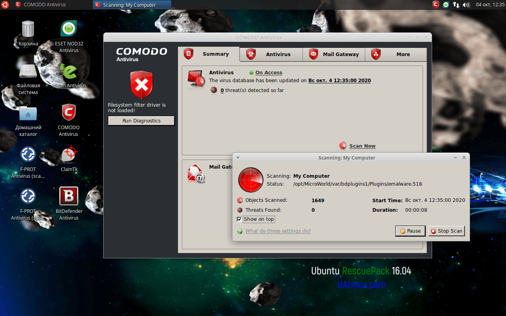Image resolution: width=506 pixels, height=316 pixels.
Task: Click the Run Diagnostics button
Action: pos(141,121)
